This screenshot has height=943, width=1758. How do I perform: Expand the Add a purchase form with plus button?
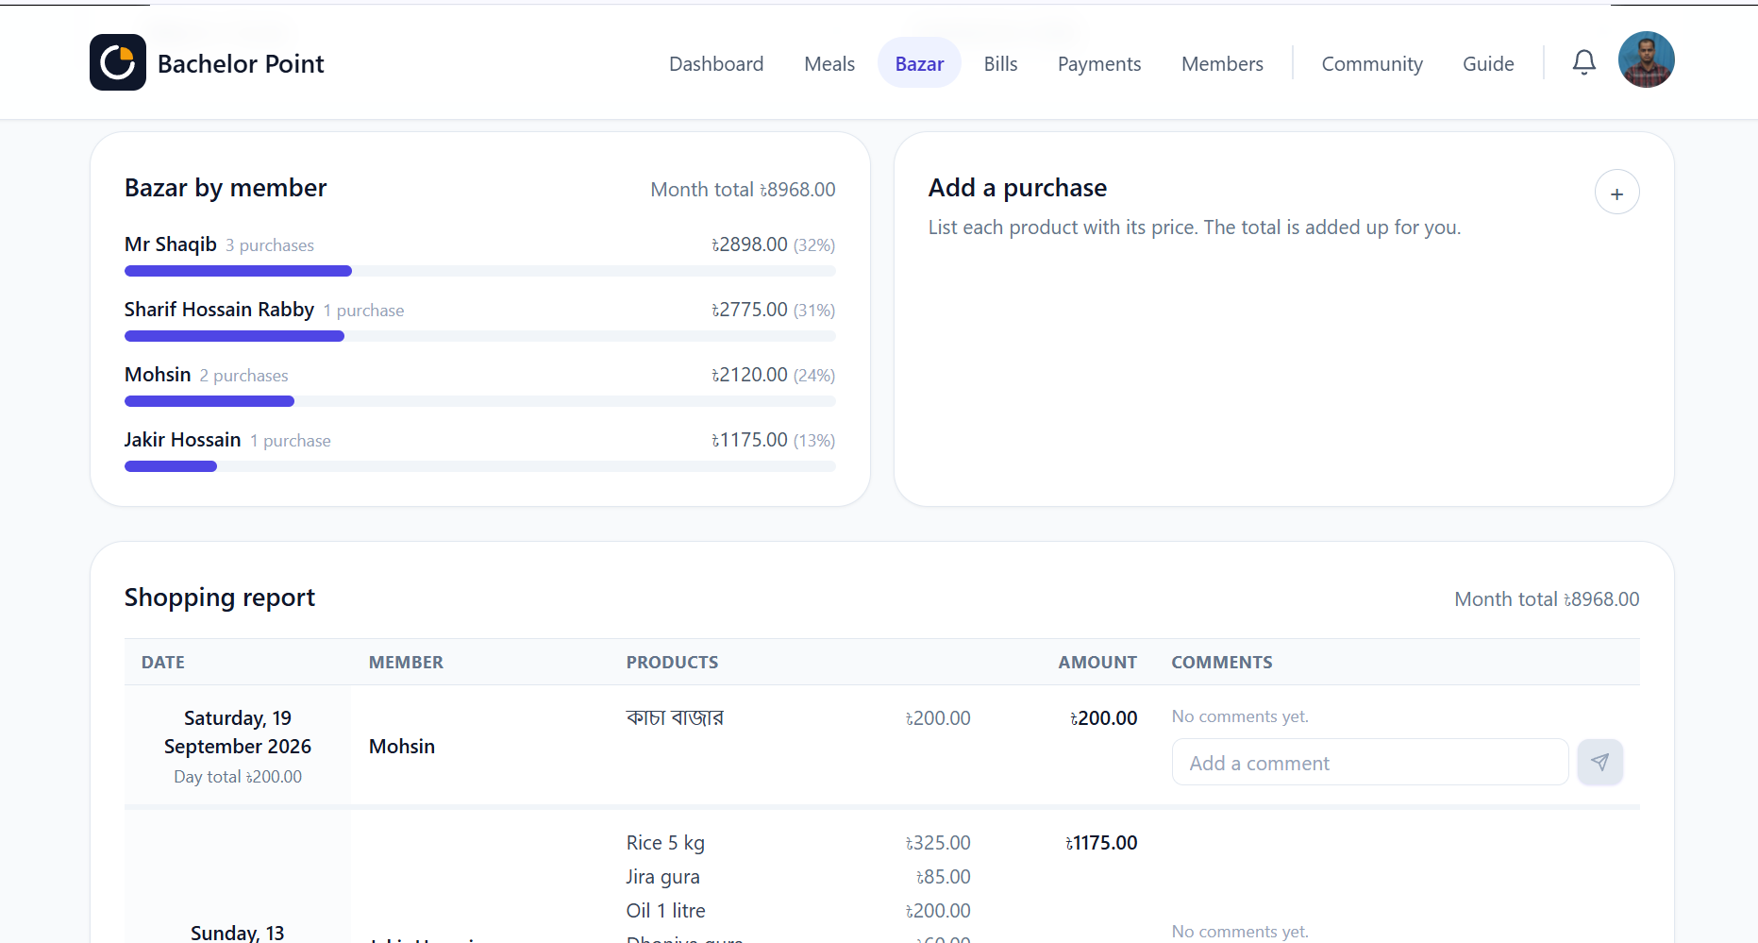click(1617, 193)
